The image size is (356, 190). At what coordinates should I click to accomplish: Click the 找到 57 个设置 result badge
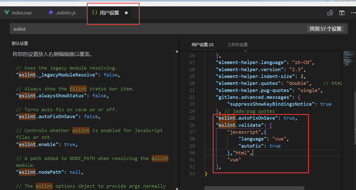(x=325, y=29)
